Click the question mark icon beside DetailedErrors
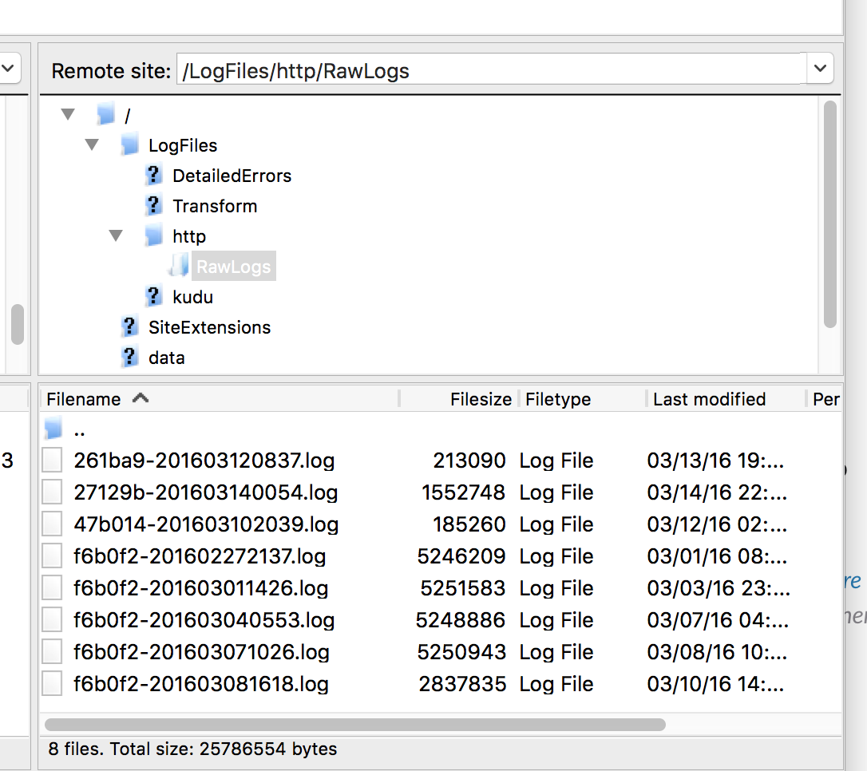 point(153,175)
